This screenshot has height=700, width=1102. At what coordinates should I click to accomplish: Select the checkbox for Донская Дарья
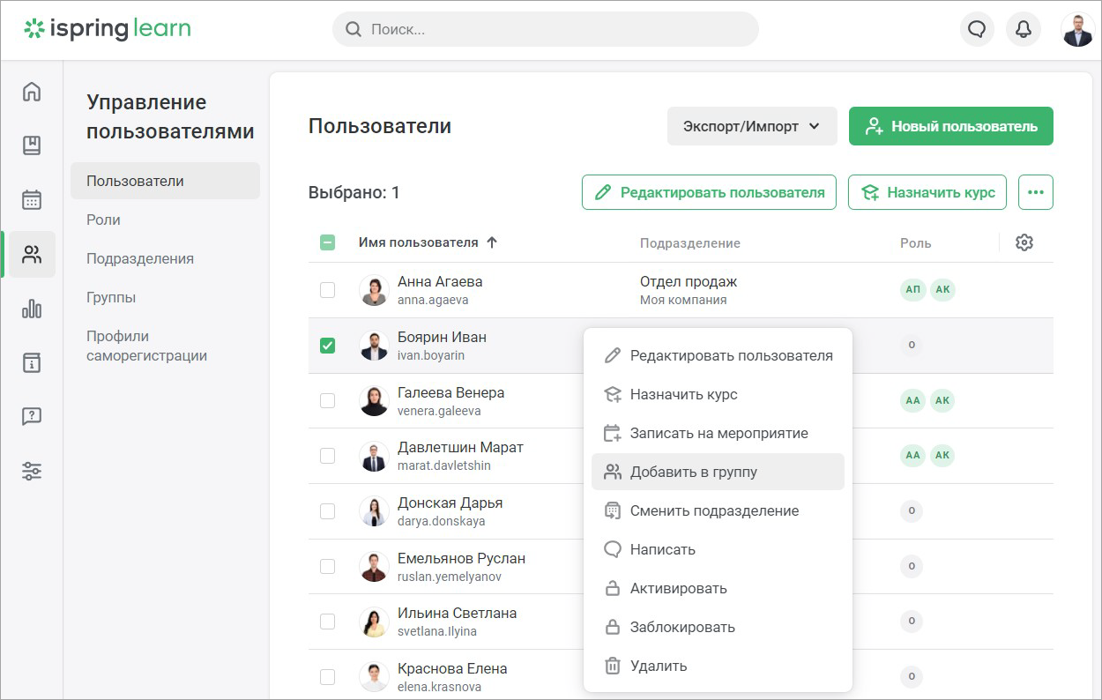(x=327, y=510)
